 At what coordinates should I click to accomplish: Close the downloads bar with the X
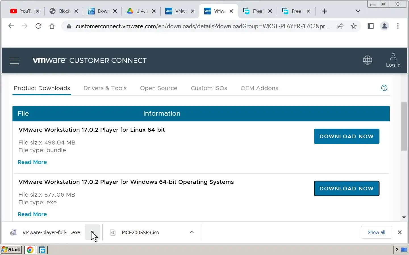[x=400, y=232]
